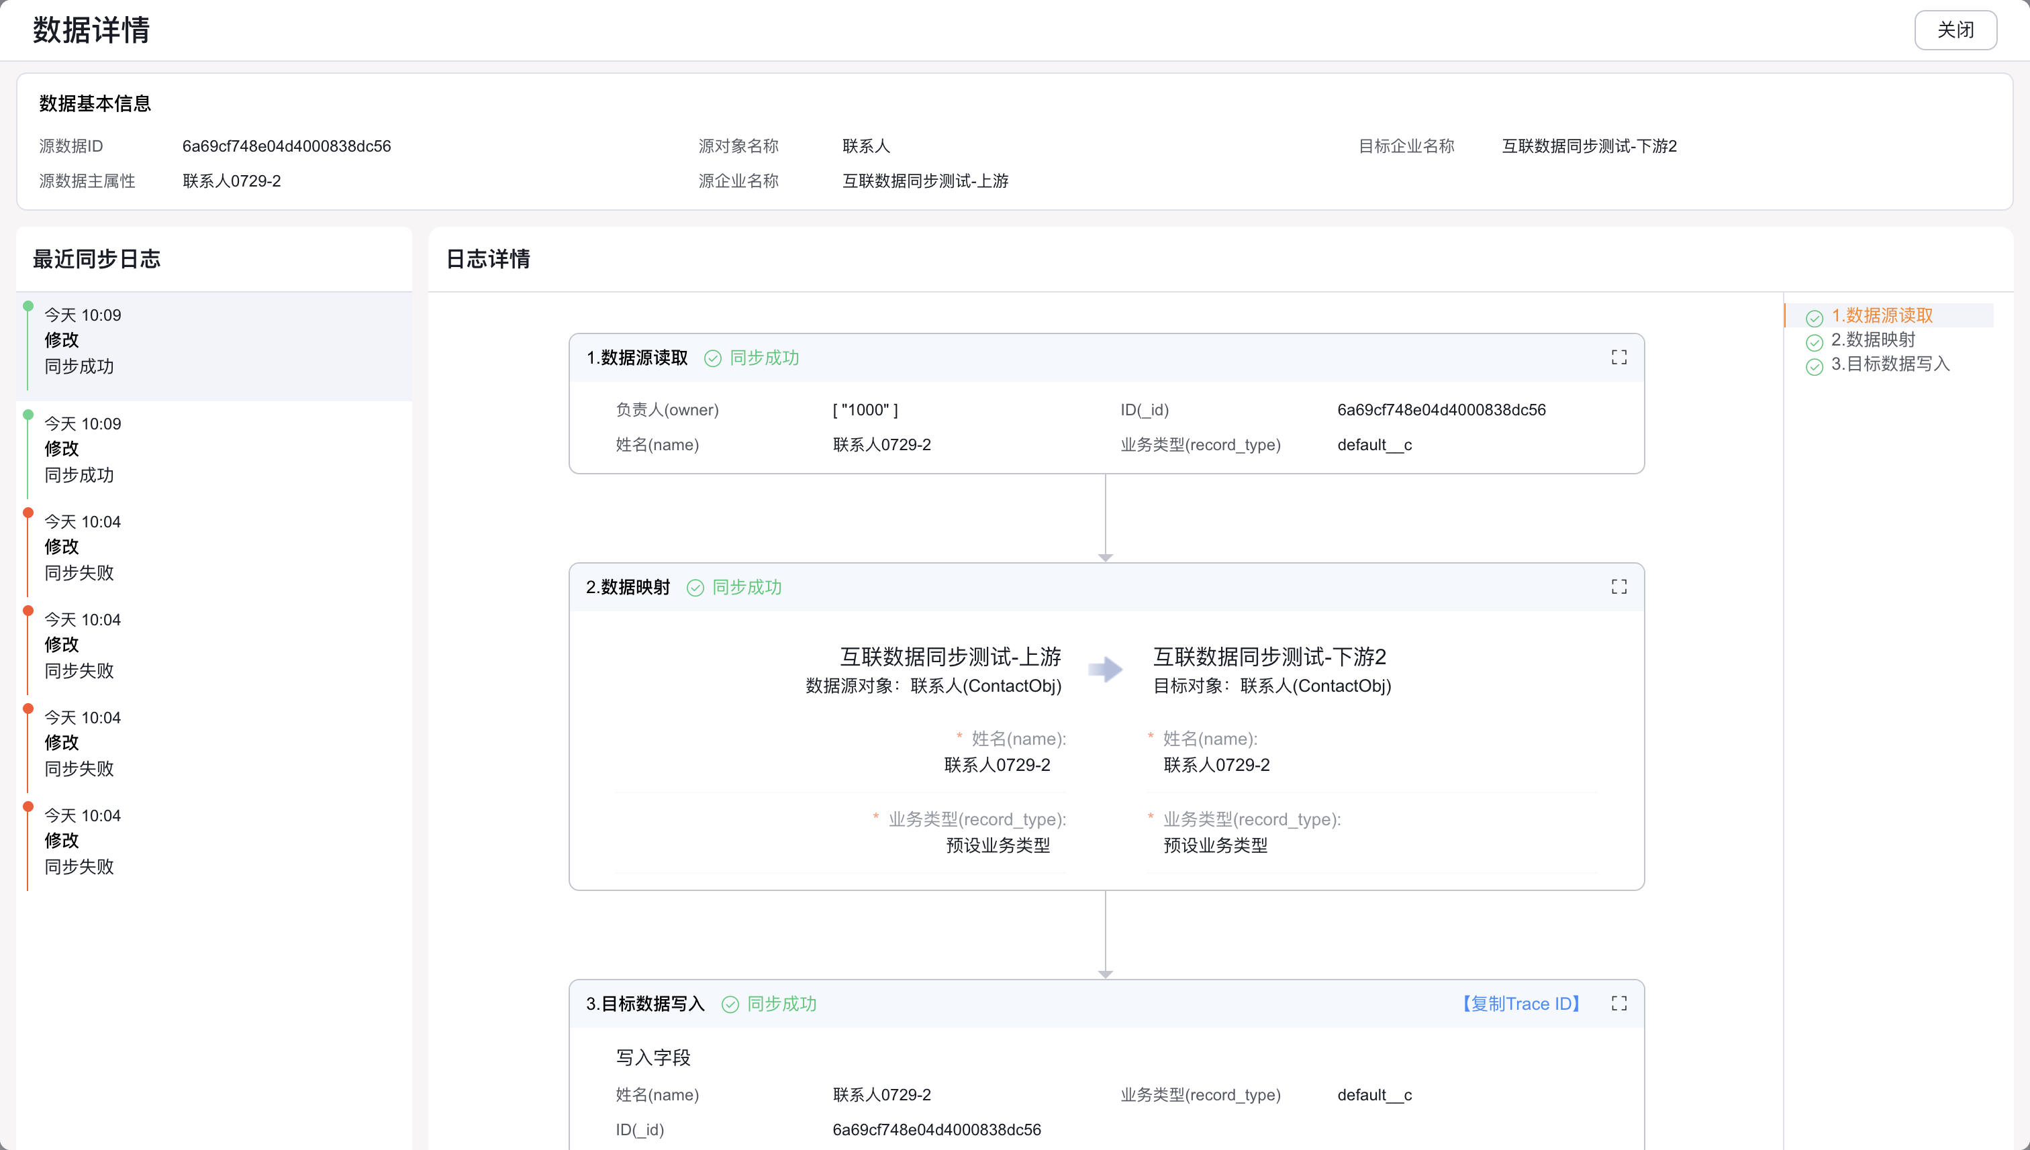The height and width of the screenshot is (1150, 2030).
Task: Open the third 今天 10:04 同步失败 log entry
Action: tap(214, 743)
